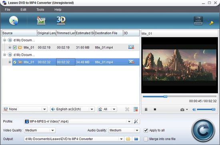
Task: Open output folder with blue folder icon
Action: pos(136,139)
